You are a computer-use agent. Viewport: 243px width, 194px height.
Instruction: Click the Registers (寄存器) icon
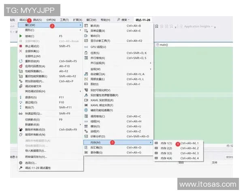click(x=86, y=152)
